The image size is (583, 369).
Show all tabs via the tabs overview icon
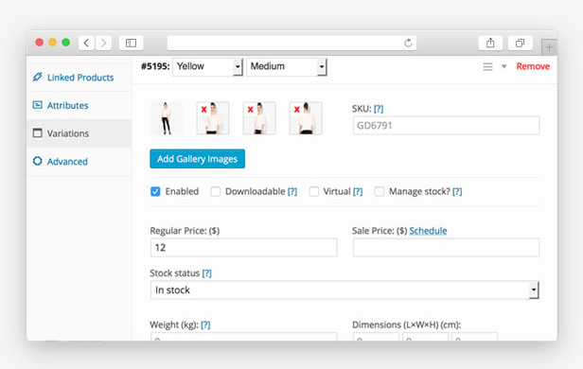click(520, 43)
